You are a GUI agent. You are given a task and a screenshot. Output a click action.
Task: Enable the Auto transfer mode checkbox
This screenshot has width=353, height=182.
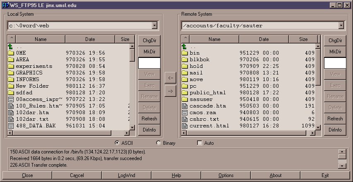pos(200,143)
